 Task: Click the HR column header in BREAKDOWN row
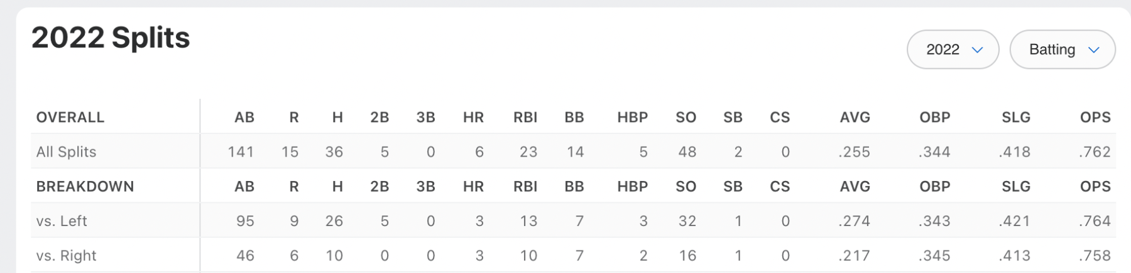point(473,187)
